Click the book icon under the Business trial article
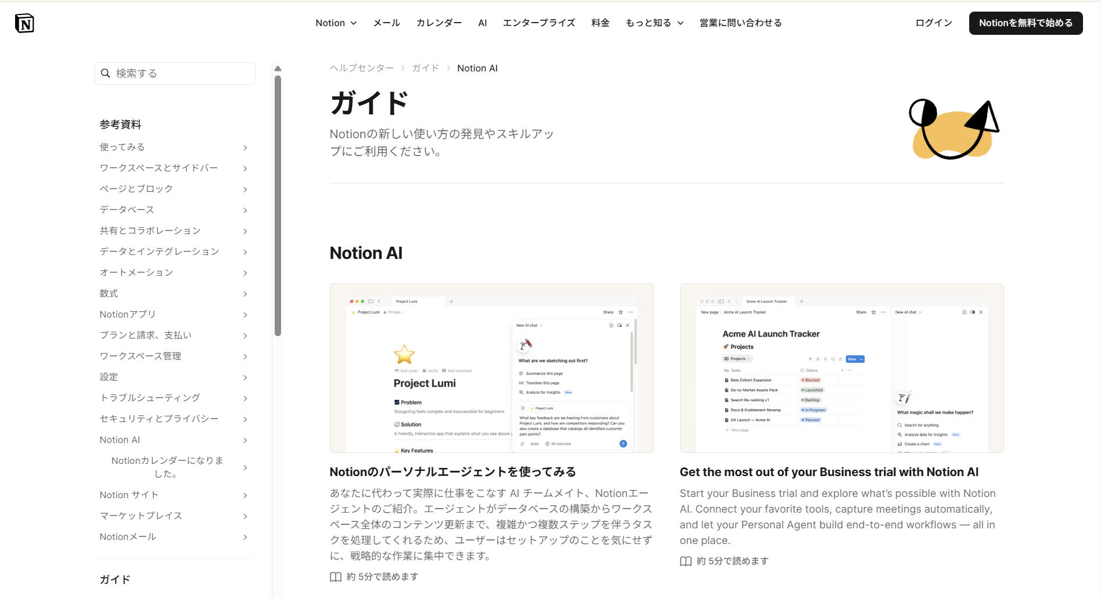This screenshot has width=1101, height=598. click(685, 561)
